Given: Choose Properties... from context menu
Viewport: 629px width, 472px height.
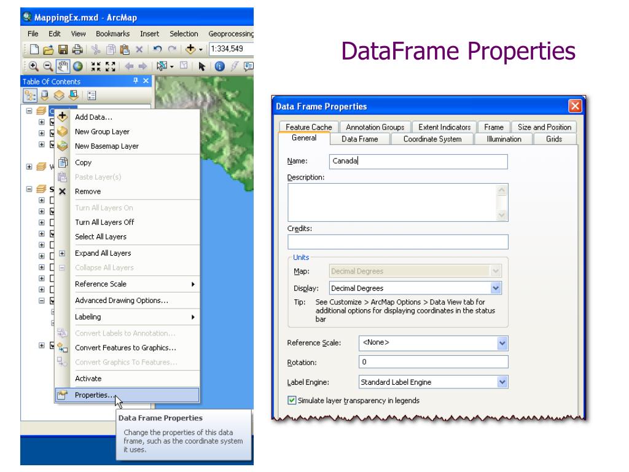Looking at the screenshot, I should pos(127,395).
